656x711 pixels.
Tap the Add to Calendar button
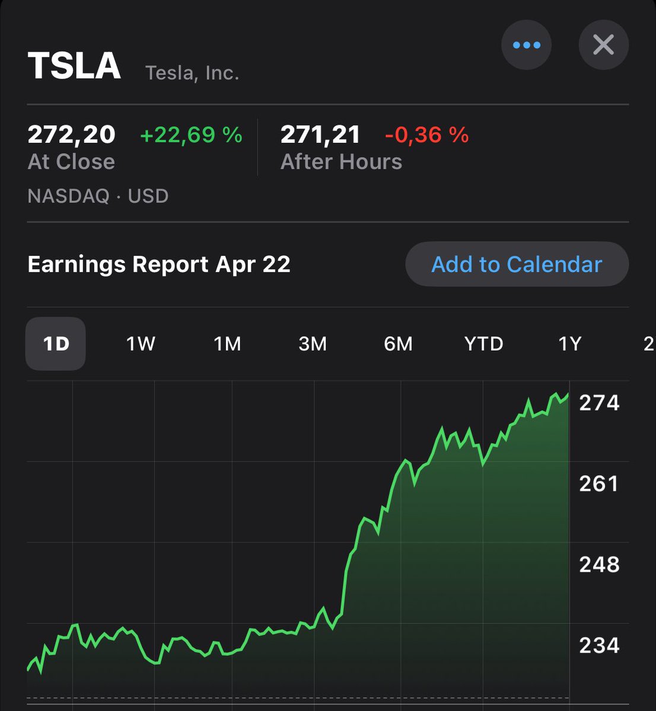(x=517, y=264)
